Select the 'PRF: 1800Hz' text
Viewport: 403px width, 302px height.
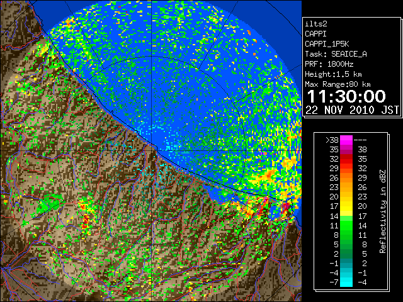[329, 64]
